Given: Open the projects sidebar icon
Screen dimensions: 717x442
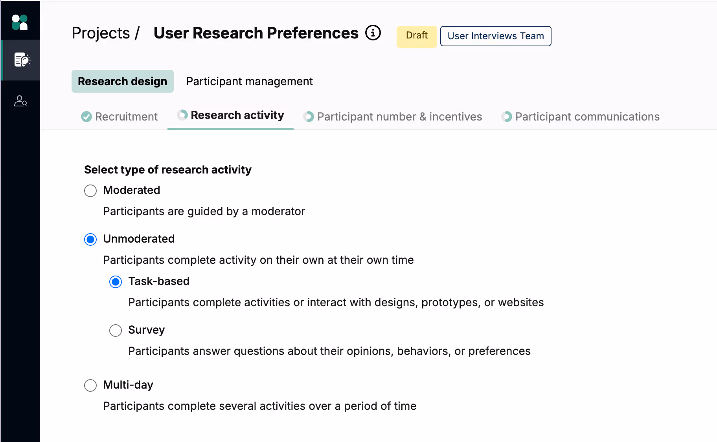Looking at the screenshot, I should 22,60.
